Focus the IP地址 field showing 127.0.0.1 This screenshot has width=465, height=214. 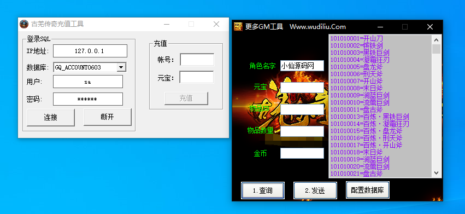(x=90, y=51)
